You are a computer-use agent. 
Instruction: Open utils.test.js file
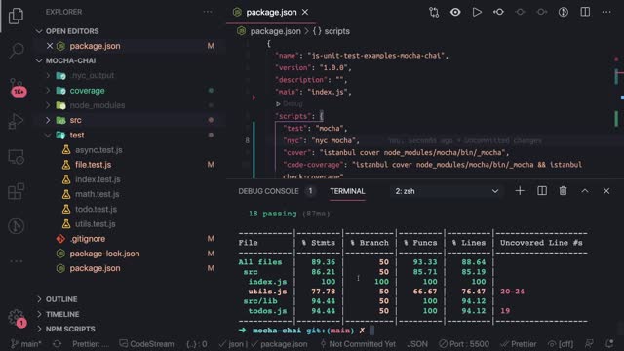click(96, 224)
